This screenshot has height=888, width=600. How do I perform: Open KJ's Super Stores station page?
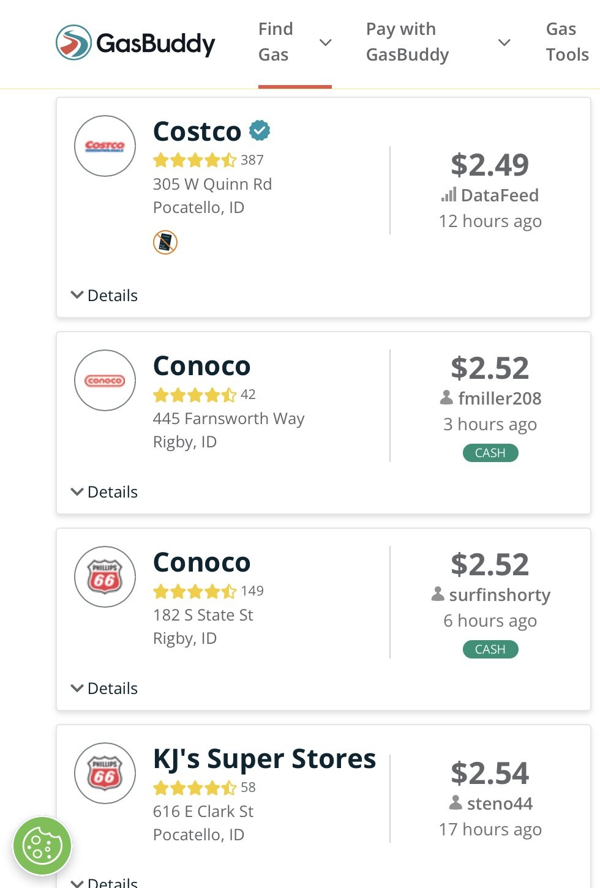pos(264,759)
